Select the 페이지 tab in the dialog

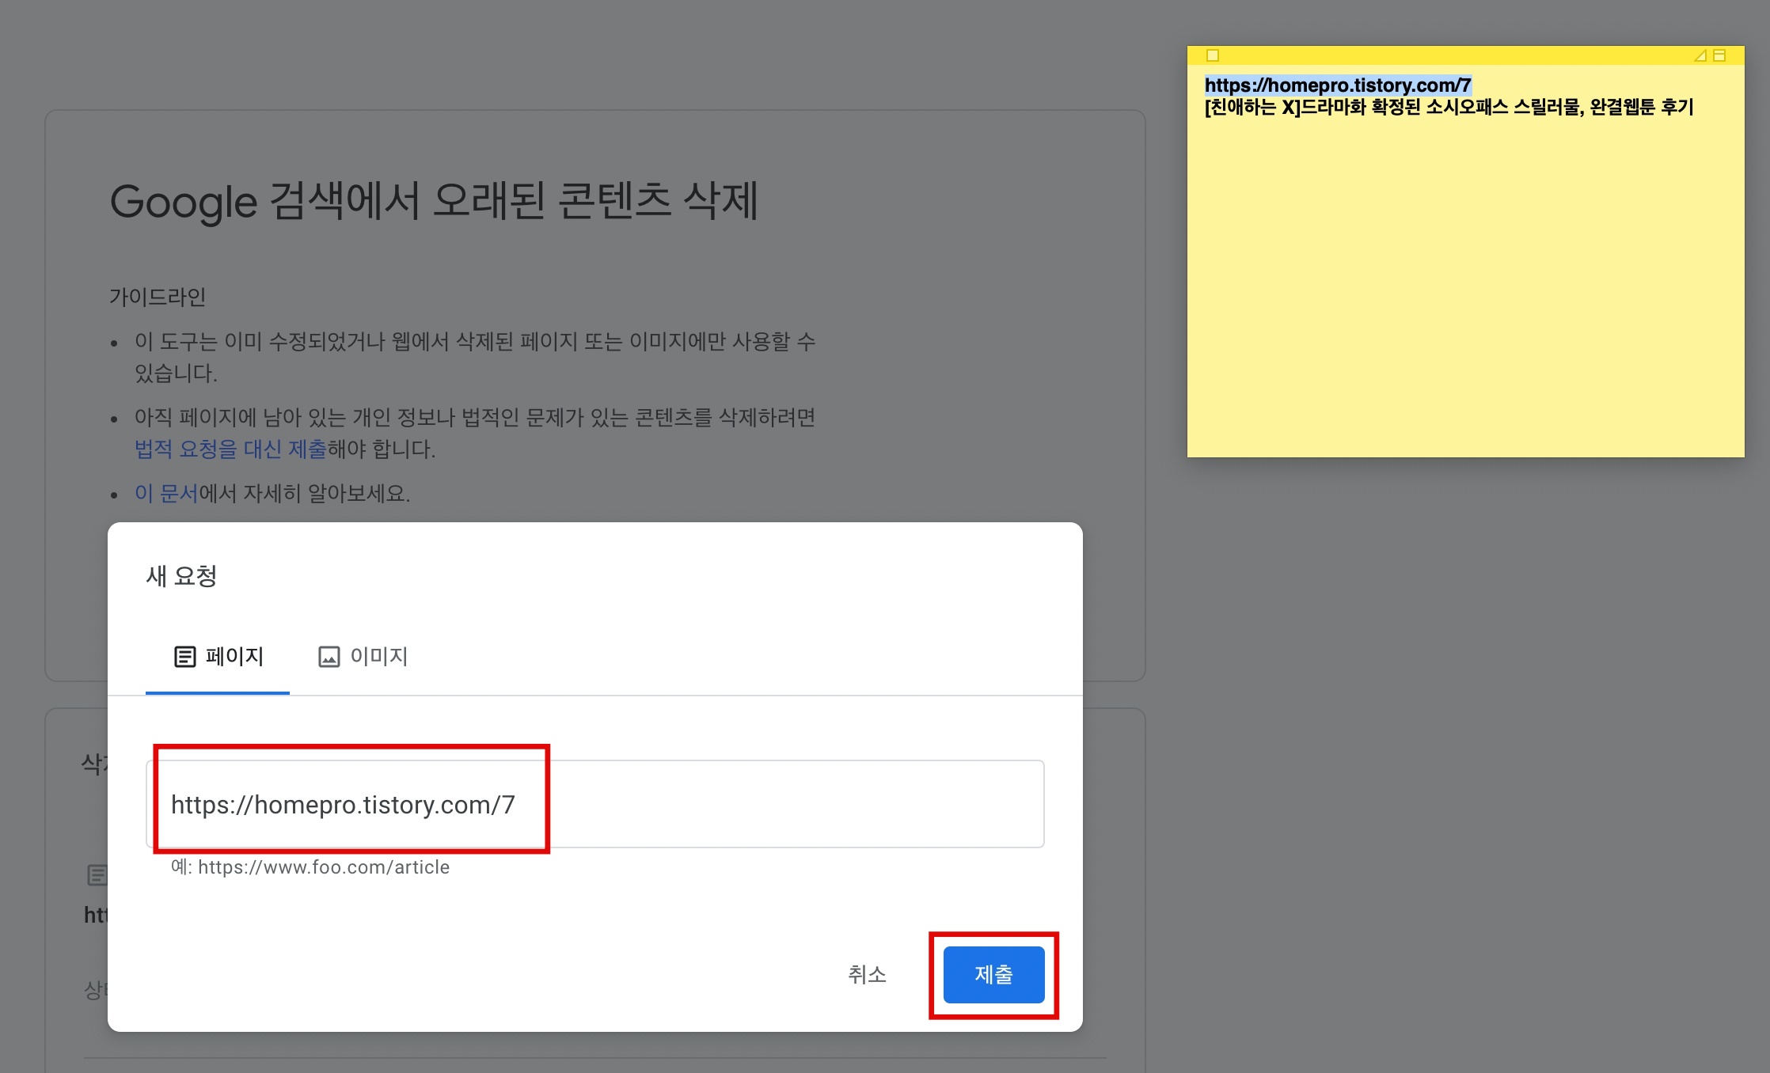tap(218, 656)
